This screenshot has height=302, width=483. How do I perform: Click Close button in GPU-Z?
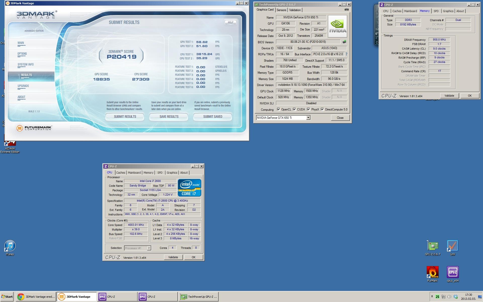tap(340, 118)
